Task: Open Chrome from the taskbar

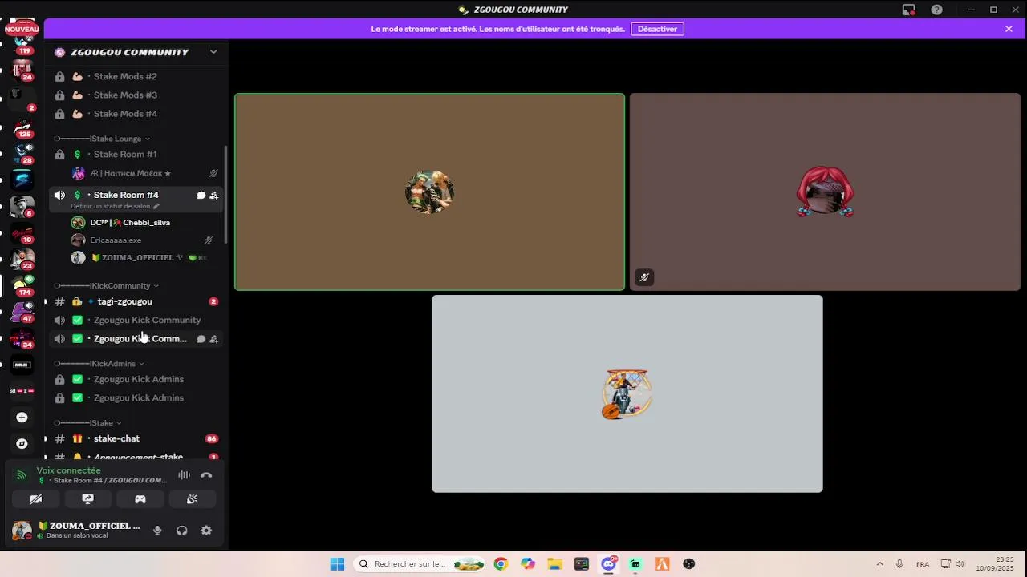Action: coord(501,564)
